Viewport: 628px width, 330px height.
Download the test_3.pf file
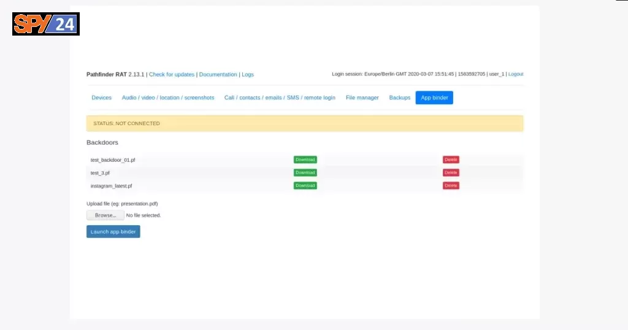(305, 172)
